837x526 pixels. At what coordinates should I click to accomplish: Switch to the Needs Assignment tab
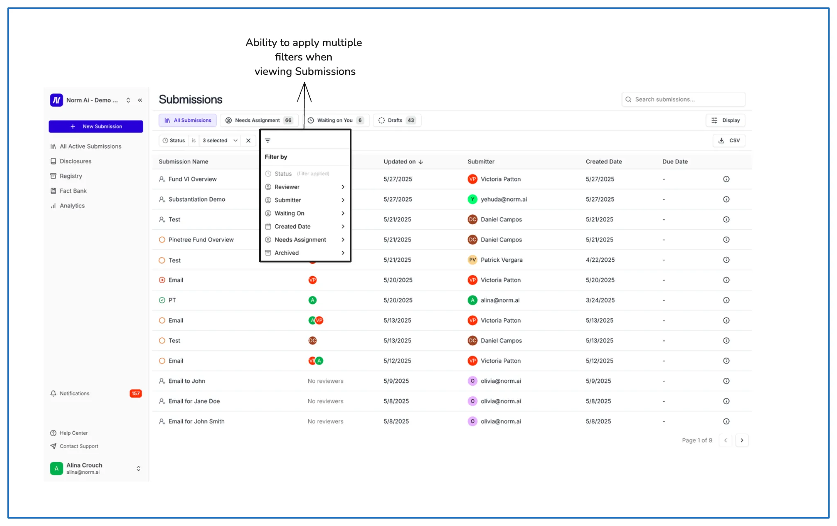259,120
